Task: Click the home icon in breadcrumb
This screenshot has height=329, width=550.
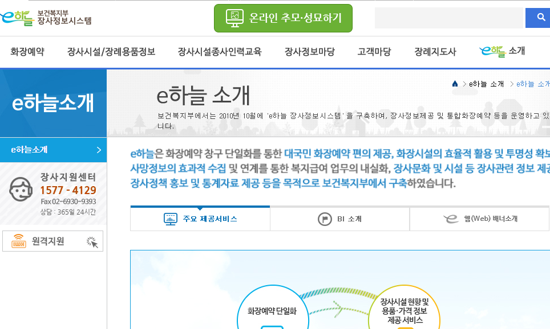Action: coord(455,84)
